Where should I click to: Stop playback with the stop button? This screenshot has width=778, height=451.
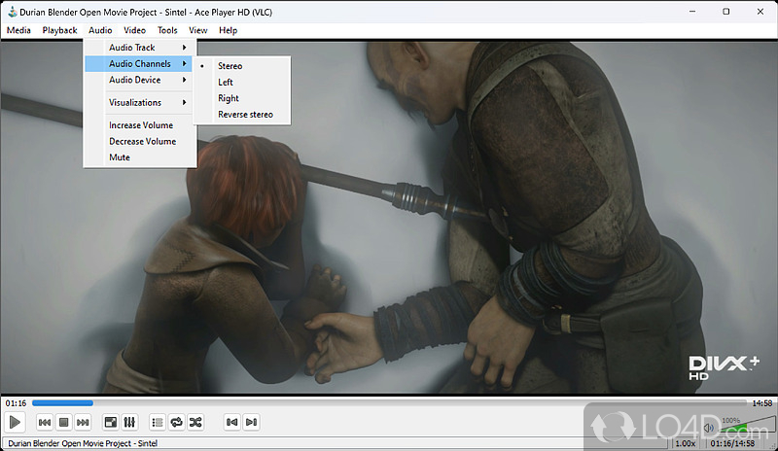63,422
